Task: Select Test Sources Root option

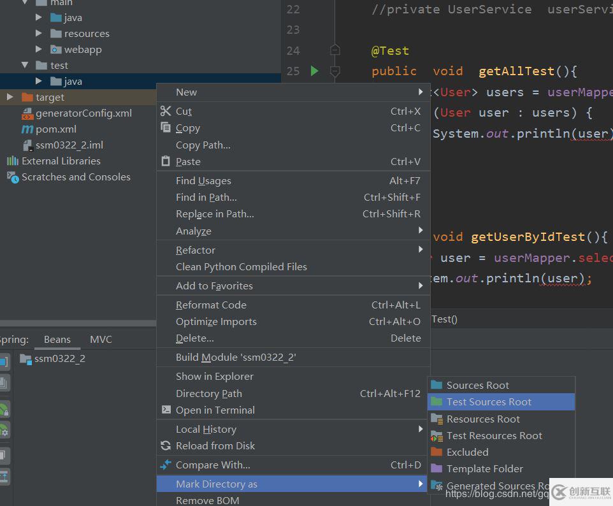Action: pos(501,401)
